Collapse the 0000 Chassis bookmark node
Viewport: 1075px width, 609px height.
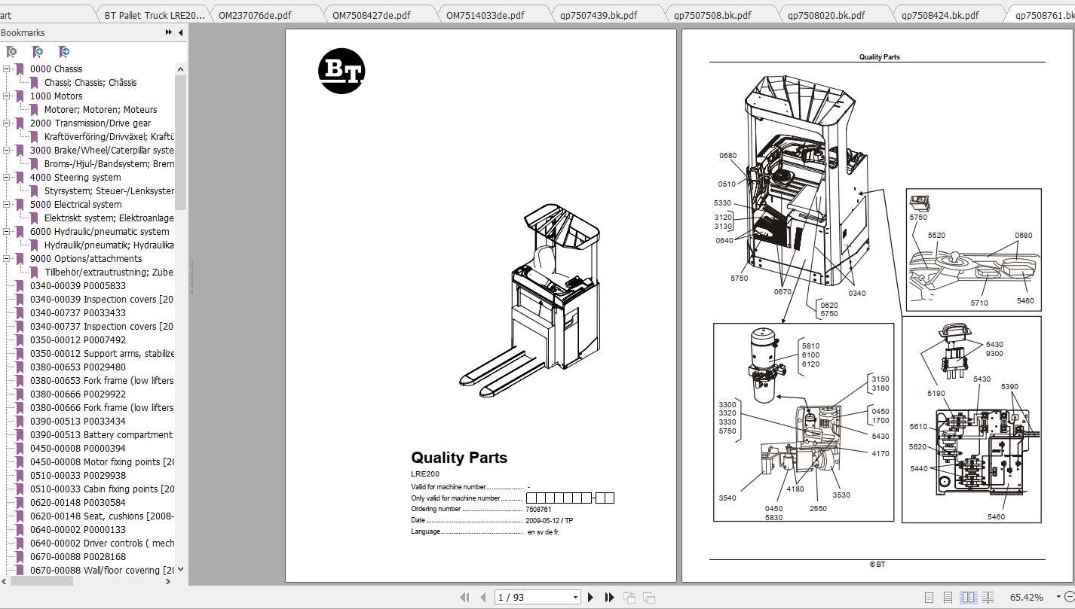click(7, 69)
